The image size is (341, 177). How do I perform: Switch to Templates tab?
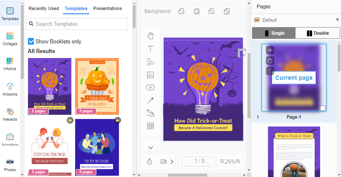pyautogui.click(x=76, y=8)
